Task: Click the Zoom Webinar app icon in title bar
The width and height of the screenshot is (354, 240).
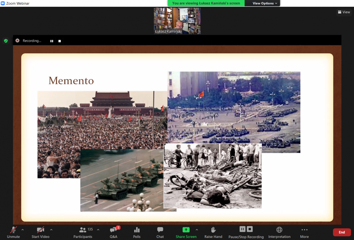Action: coord(3,3)
